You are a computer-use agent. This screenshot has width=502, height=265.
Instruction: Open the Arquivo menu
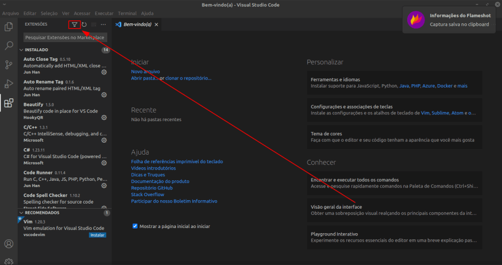coord(11,14)
